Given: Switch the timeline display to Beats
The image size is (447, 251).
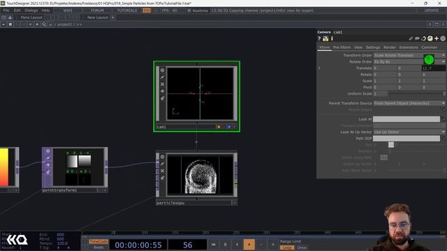Looking at the screenshot, I should (x=98, y=248).
